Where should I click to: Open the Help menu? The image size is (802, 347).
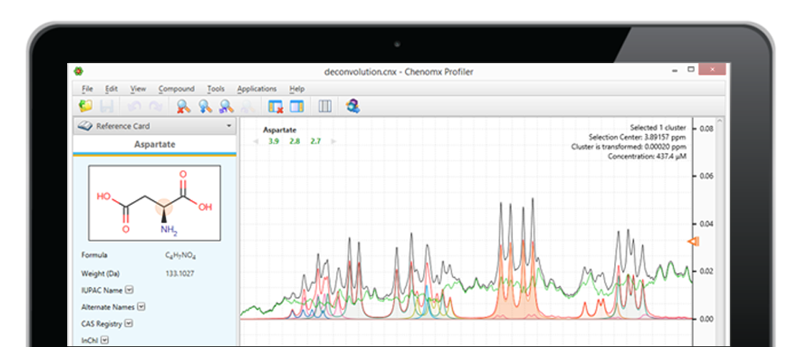[297, 88]
